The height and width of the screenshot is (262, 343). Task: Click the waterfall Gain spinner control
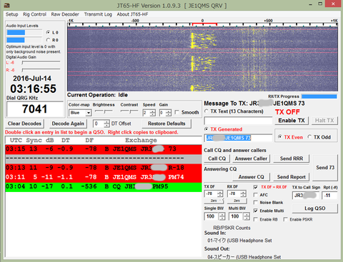165,113
